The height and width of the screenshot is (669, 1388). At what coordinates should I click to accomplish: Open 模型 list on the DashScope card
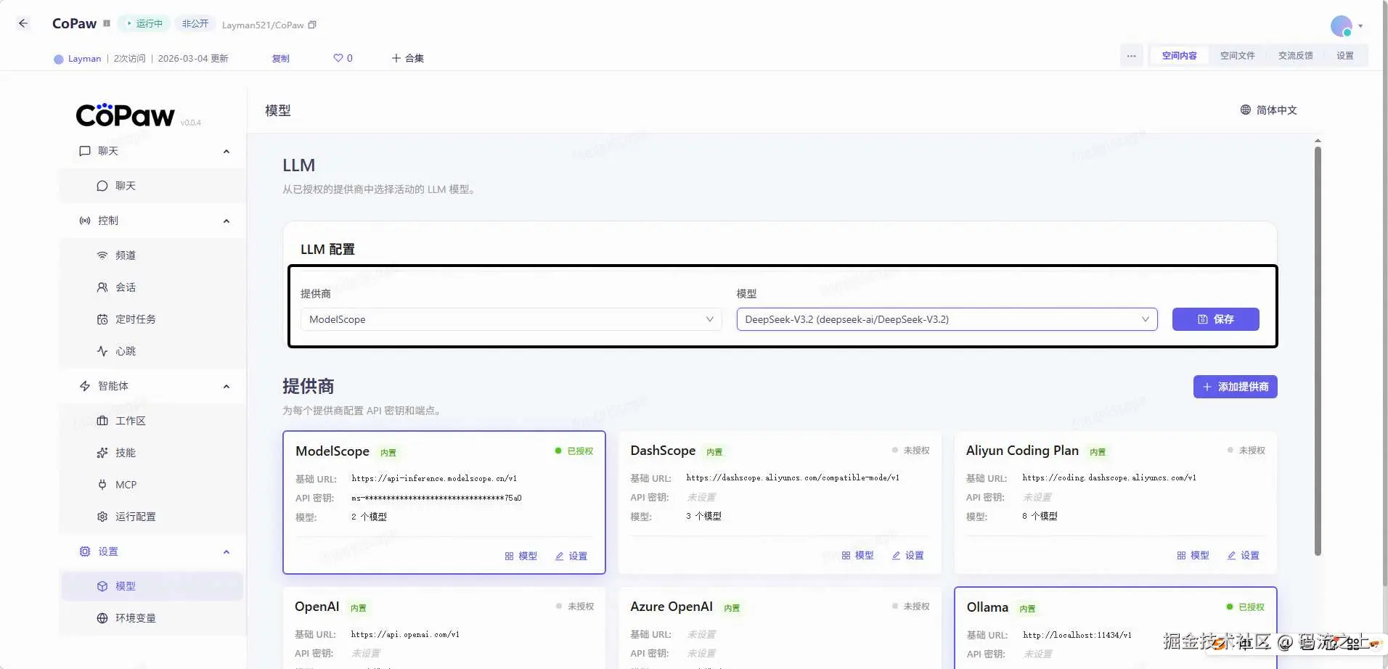pos(857,555)
